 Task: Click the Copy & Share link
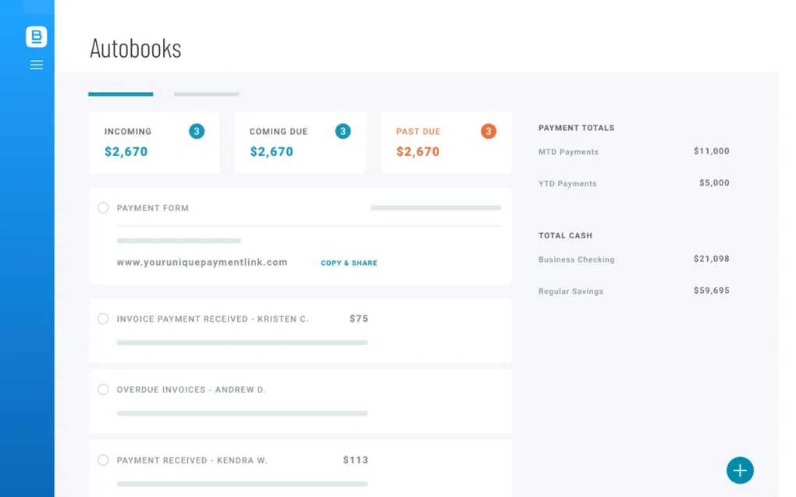tap(349, 263)
